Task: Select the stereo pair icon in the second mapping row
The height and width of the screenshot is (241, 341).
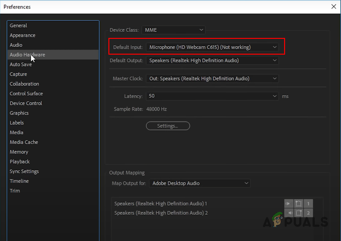Action: tap(298, 213)
